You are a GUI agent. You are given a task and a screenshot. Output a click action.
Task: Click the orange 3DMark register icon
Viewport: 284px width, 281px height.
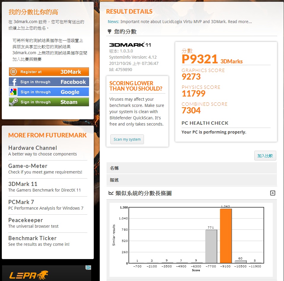point(13,72)
